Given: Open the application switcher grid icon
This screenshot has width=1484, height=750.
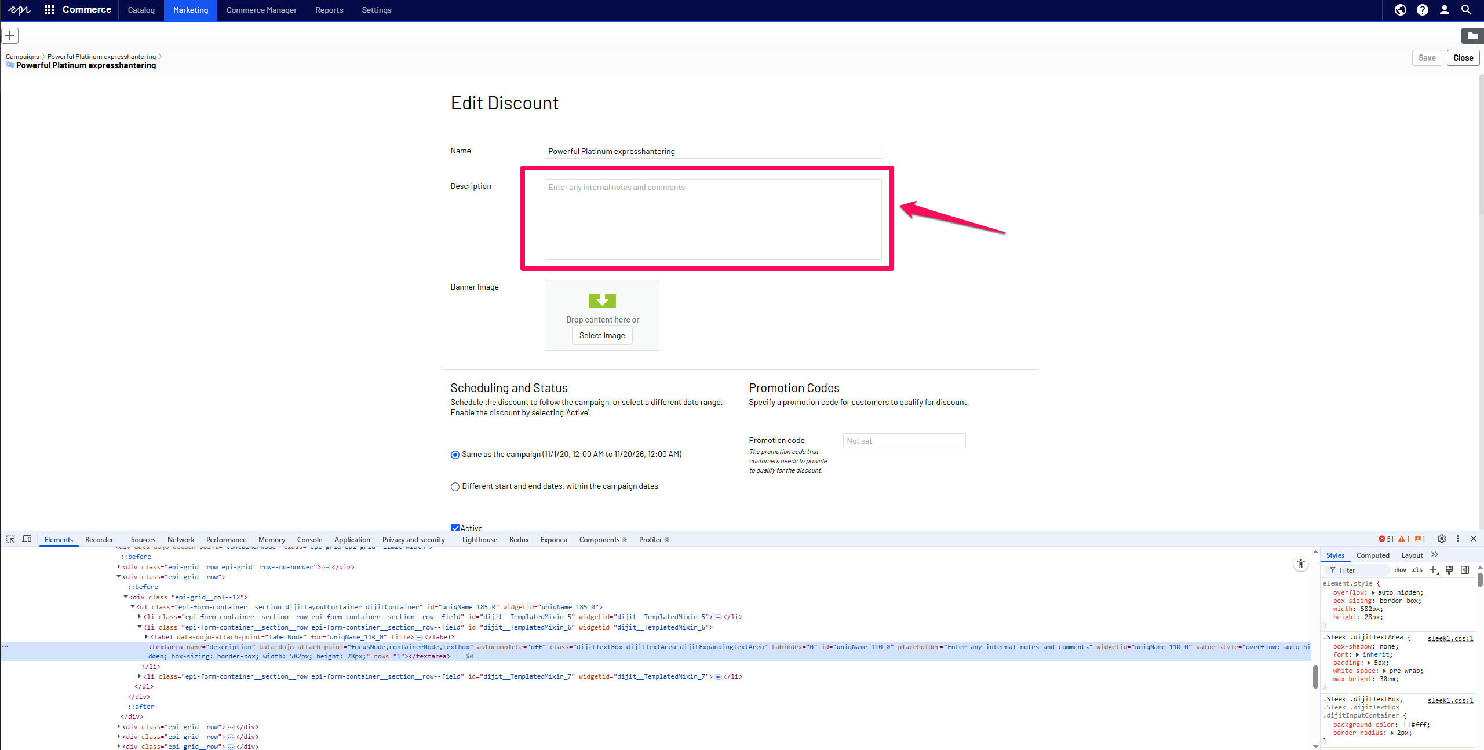Looking at the screenshot, I should pos(49,10).
